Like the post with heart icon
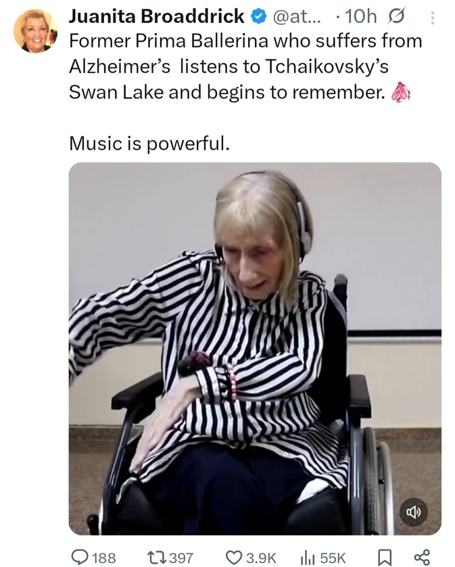455x567 pixels. pyautogui.click(x=234, y=557)
